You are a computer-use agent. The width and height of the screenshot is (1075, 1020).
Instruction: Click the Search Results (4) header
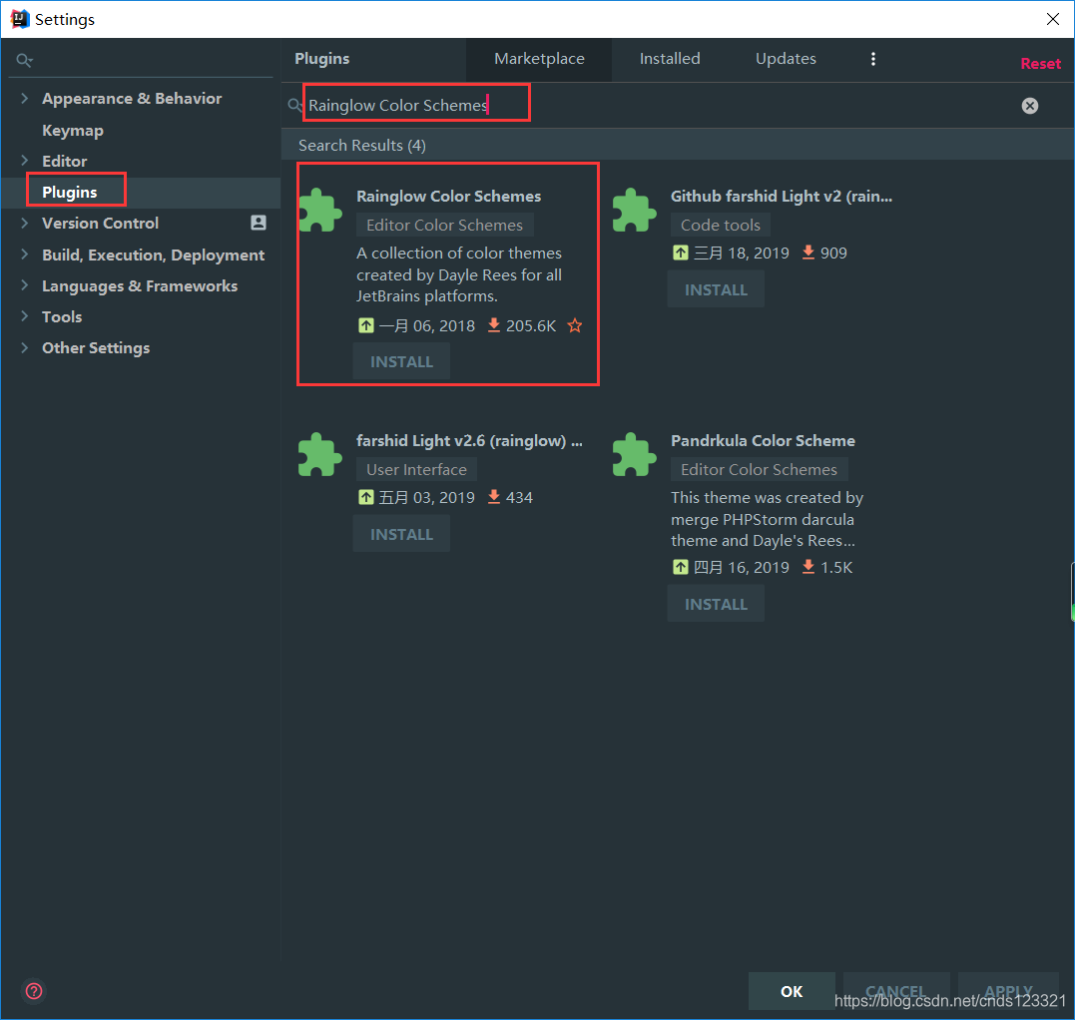coord(362,146)
